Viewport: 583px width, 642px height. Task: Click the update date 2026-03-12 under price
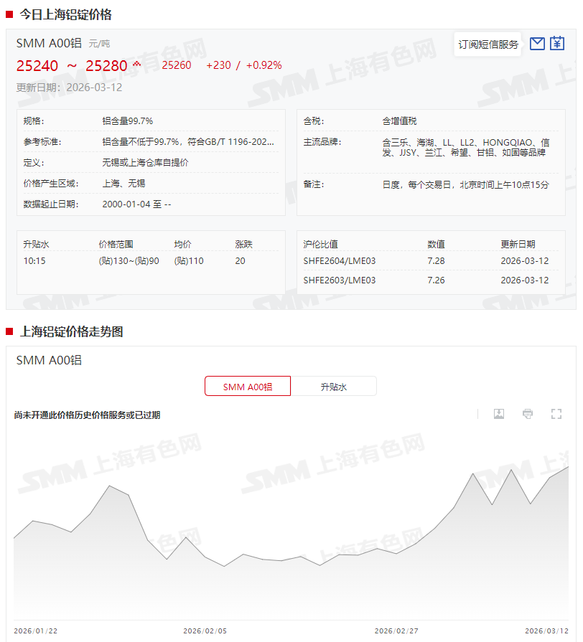point(94,88)
